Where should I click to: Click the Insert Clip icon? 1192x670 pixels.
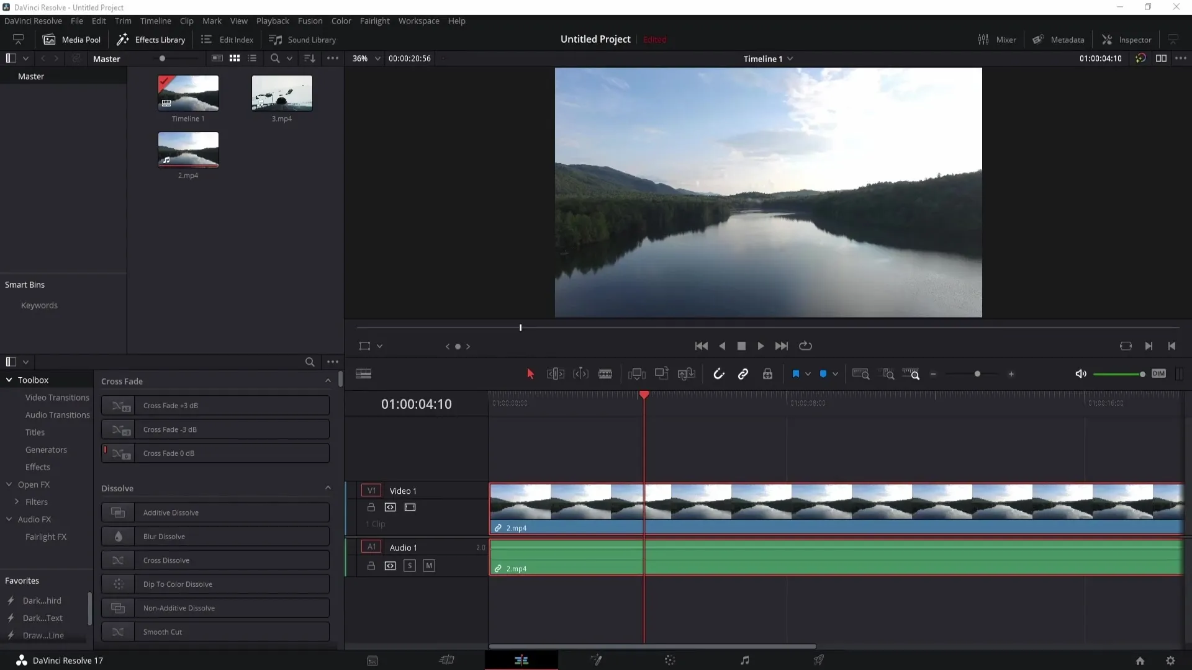tap(637, 374)
